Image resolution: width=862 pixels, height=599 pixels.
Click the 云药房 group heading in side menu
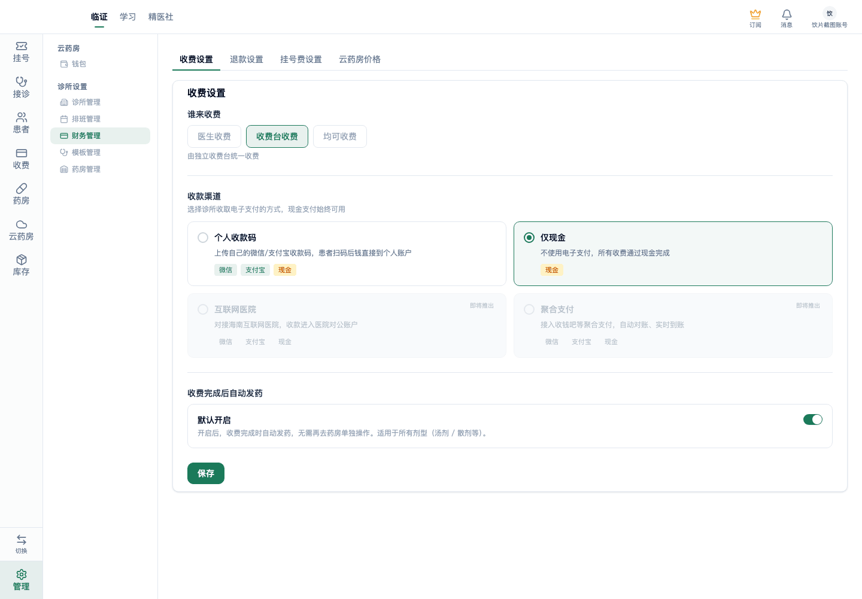68,48
